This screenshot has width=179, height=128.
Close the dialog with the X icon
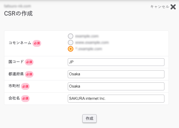[173, 7]
